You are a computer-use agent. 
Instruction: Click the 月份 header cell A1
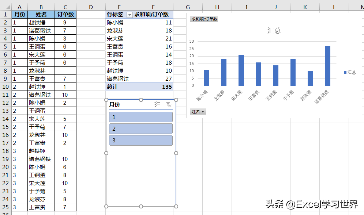coord(19,15)
